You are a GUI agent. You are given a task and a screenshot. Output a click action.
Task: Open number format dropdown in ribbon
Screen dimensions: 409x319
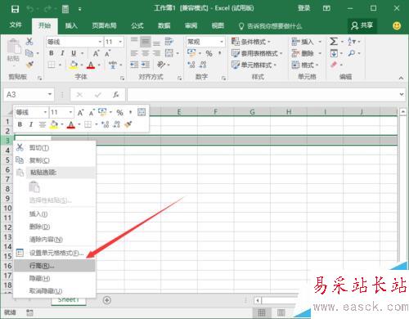[222, 42]
